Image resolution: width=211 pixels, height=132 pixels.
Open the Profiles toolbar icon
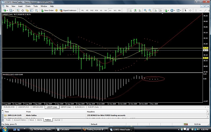coord(11,10)
